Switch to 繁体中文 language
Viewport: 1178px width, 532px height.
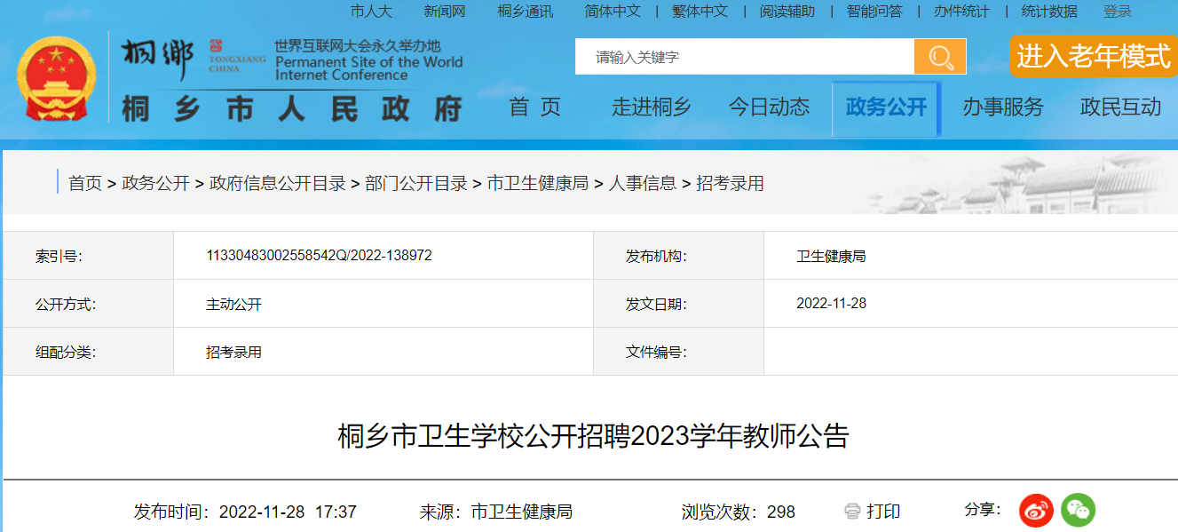tap(700, 12)
